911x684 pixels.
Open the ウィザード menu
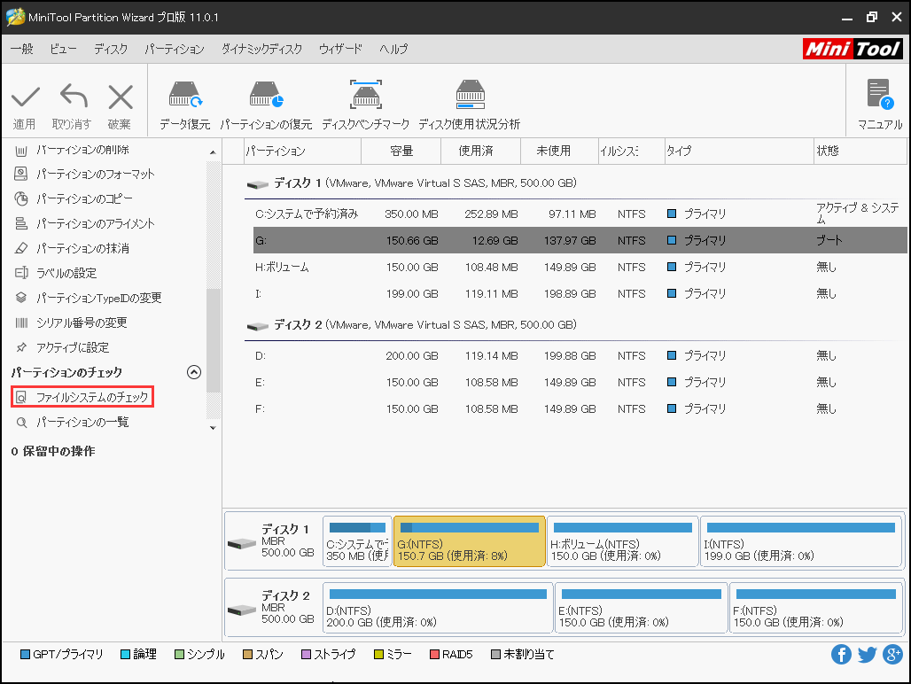pos(340,49)
